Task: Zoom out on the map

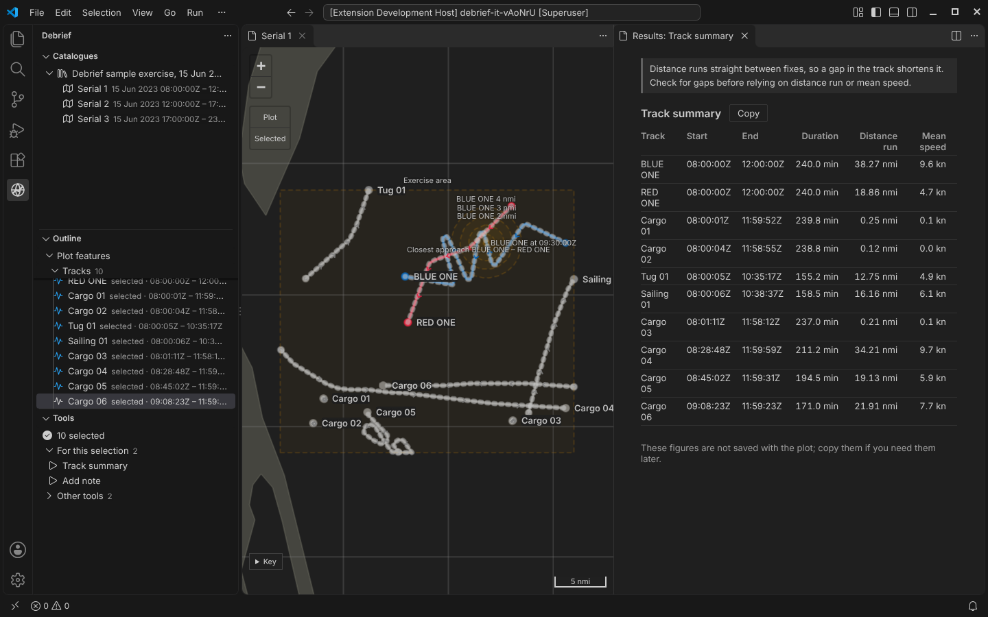Action: pyautogui.click(x=261, y=87)
